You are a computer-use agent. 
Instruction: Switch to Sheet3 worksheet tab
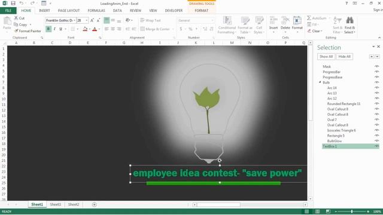click(x=56, y=204)
